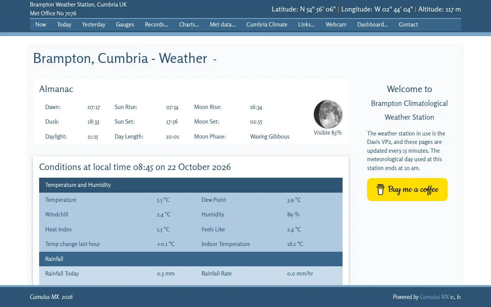The image size is (491, 307).
Task: Expand the Links... menu
Action: (x=306, y=25)
